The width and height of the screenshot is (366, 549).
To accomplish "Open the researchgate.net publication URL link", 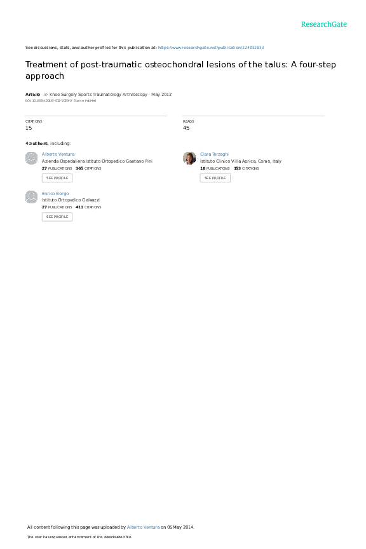I will [211, 47].
